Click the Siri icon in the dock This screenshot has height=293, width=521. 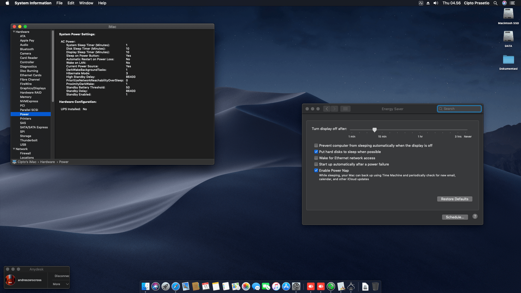[x=155, y=286]
